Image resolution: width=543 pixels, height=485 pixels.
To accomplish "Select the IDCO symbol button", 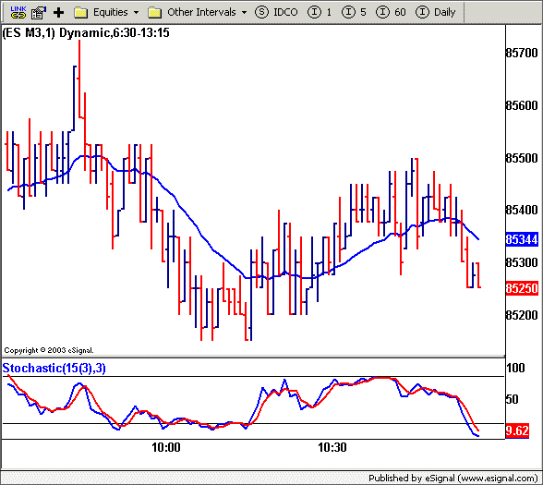I will [276, 13].
